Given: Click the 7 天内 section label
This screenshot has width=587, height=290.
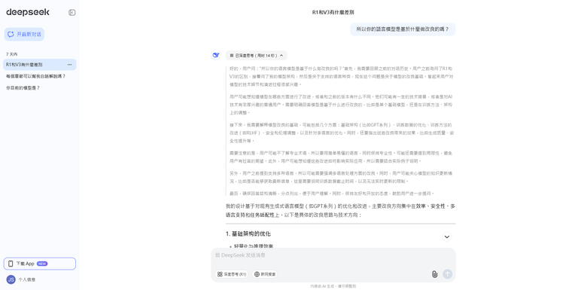Looking at the screenshot, I should tap(11, 54).
